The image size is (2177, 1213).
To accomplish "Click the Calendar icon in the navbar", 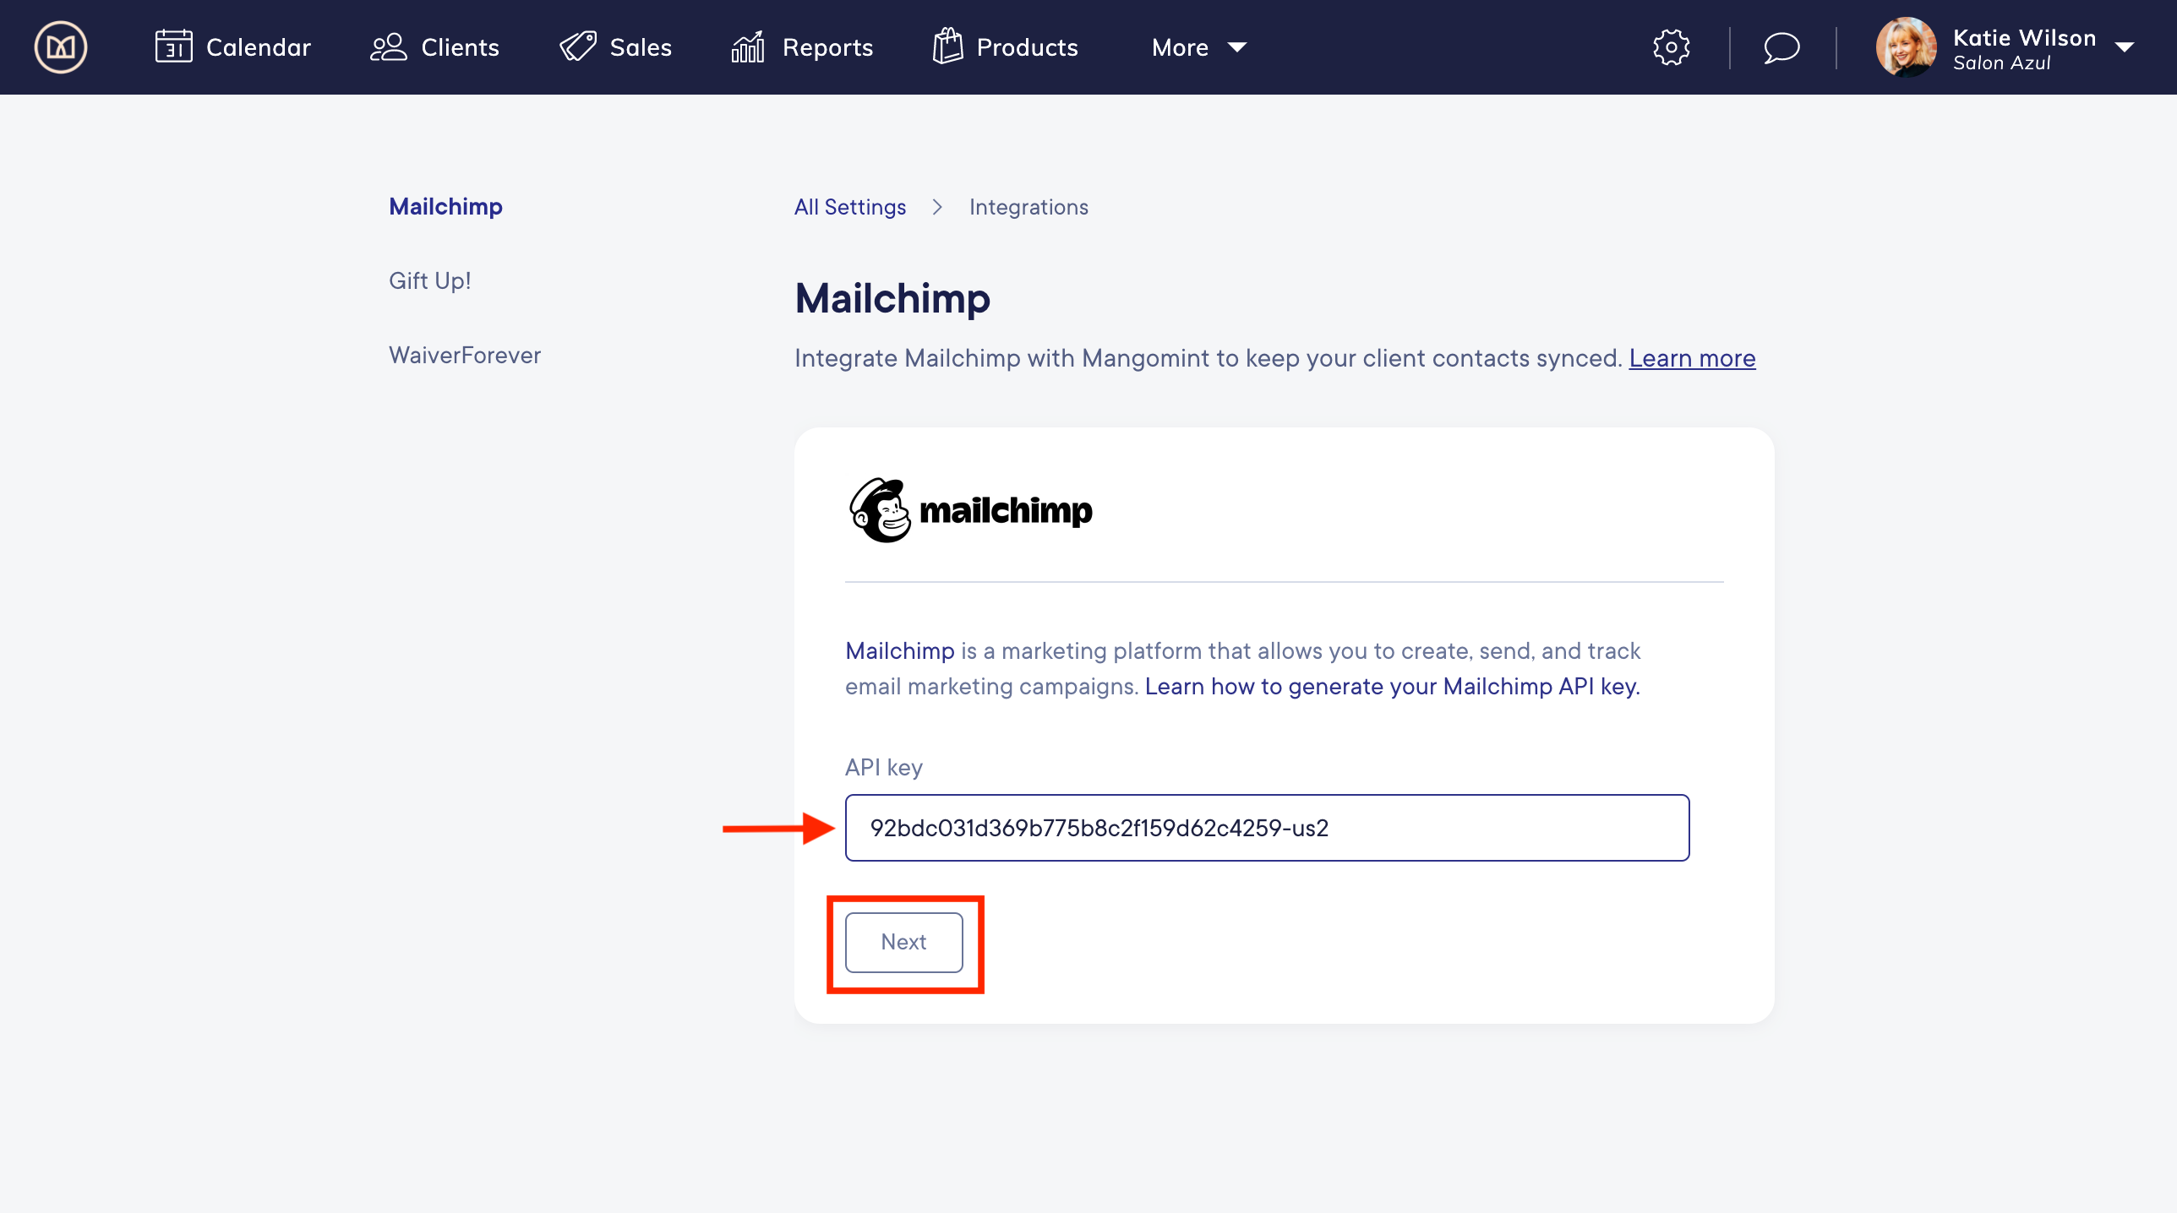I will tap(173, 47).
